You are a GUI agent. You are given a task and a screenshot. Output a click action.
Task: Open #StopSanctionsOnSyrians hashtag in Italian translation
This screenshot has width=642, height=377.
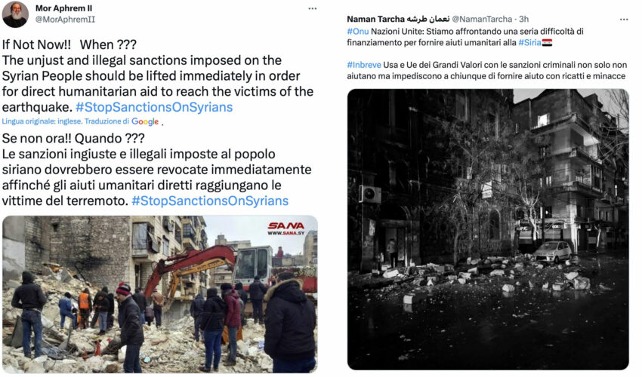pos(210,201)
